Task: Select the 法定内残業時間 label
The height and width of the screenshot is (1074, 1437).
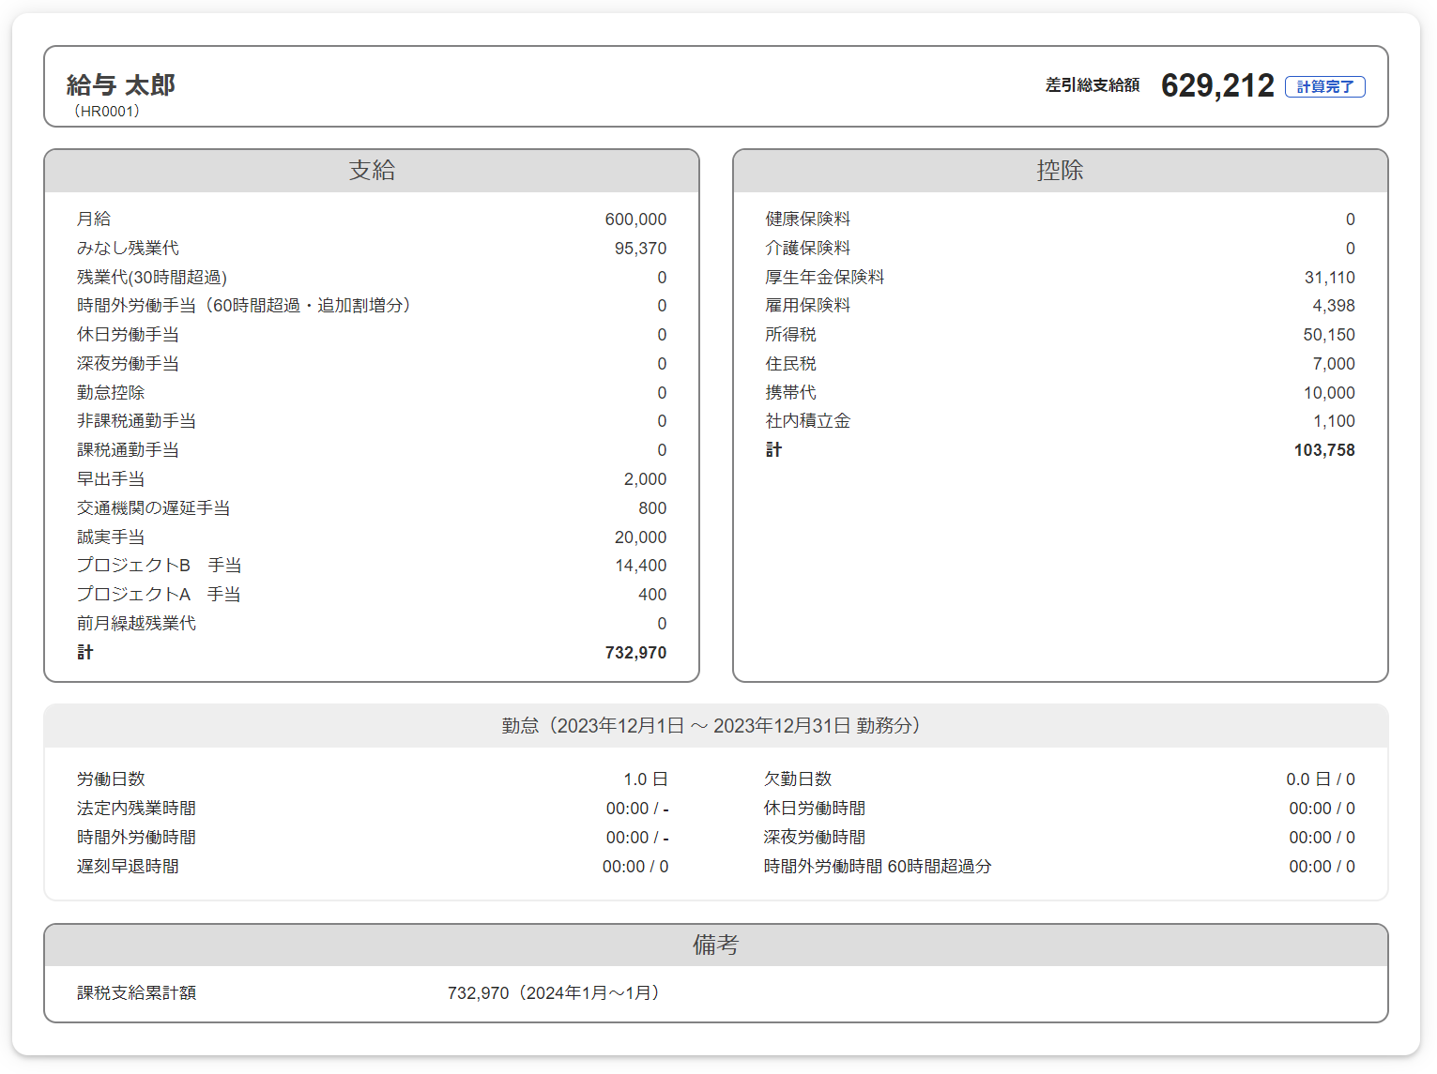Action: [136, 809]
